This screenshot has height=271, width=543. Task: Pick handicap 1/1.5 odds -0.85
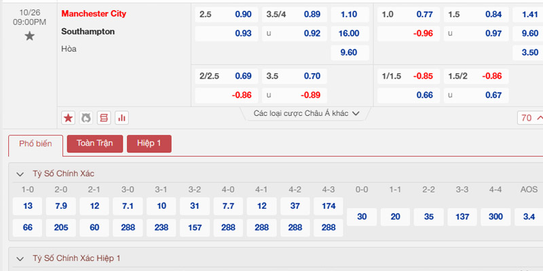[x=409, y=77]
